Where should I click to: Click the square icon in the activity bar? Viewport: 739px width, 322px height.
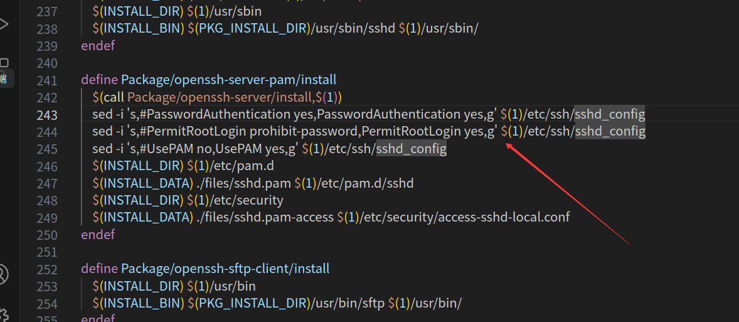coord(4,63)
